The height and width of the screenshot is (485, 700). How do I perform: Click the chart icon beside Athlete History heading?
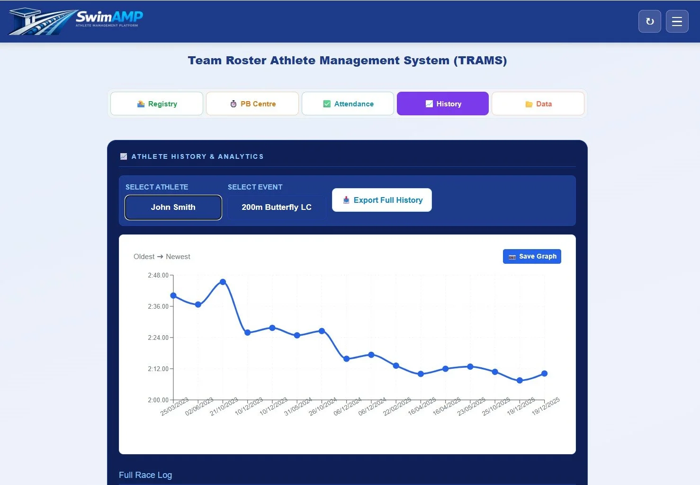click(x=124, y=156)
